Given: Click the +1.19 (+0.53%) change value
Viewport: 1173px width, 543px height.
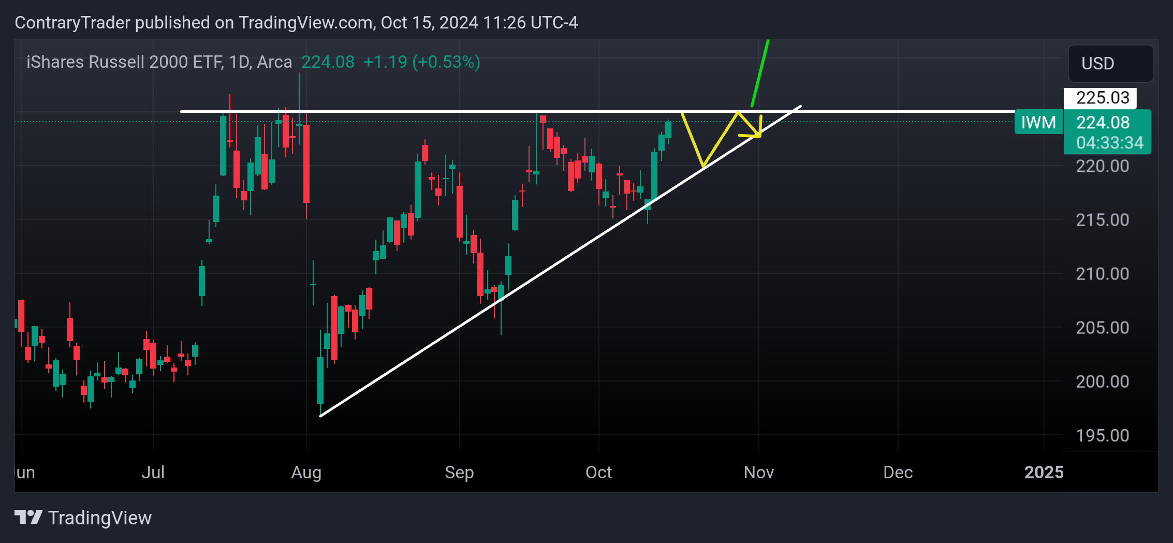Looking at the screenshot, I should coord(421,62).
